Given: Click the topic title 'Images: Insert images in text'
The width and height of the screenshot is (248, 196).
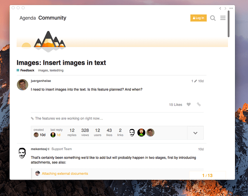Looking at the screenshot, I should click(x=61, y=63).
